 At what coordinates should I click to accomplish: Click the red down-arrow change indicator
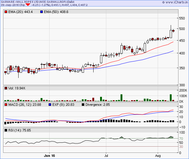28,5
